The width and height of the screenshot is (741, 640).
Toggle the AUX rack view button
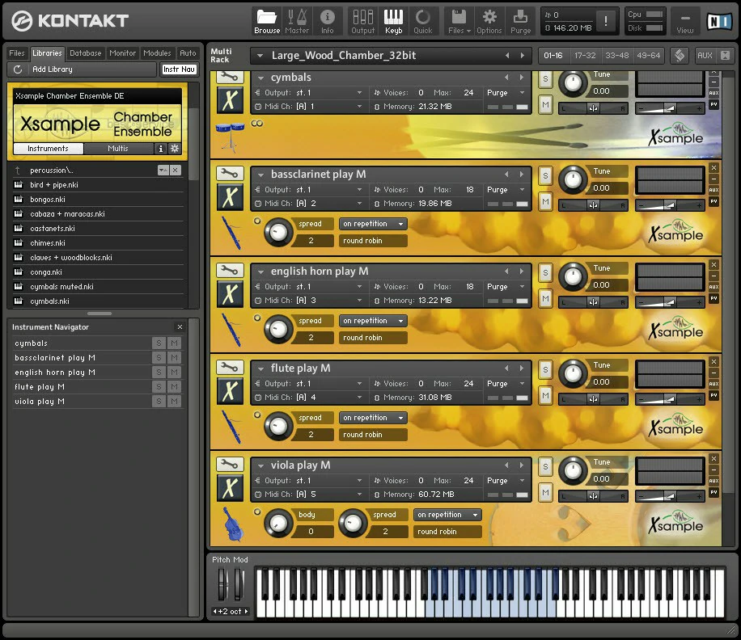(x=704, y=56)
